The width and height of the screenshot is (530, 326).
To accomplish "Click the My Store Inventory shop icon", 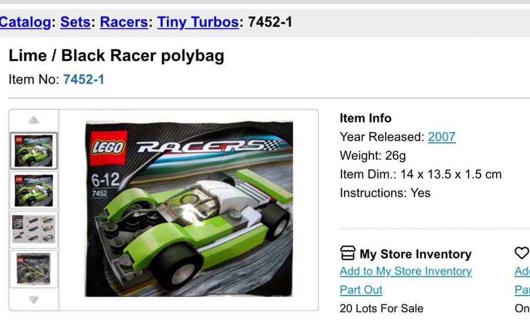I will (x=348, y=253).
